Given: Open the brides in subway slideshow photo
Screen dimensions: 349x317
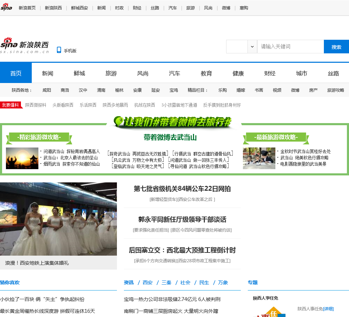Looking at the screenshot, I should point(58,219).
